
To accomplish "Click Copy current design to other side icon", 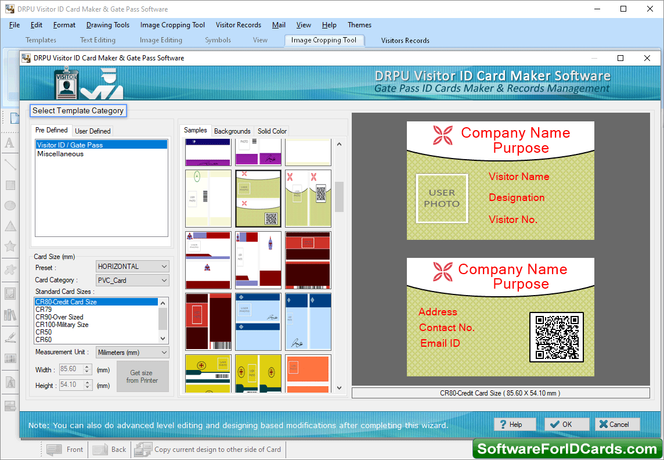I will (x=143, y=450).
